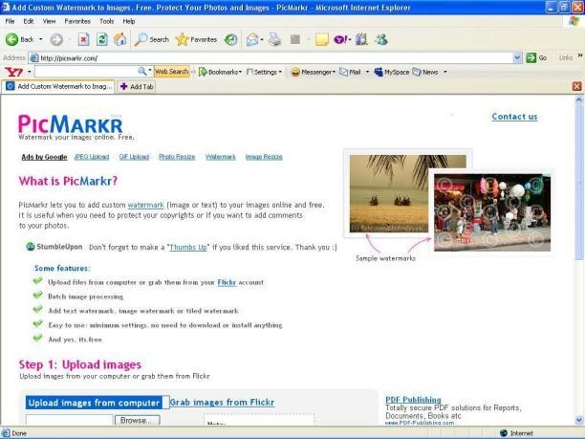Click the beach sample watermark photo

pyautogui.click(x=389, y=193)
